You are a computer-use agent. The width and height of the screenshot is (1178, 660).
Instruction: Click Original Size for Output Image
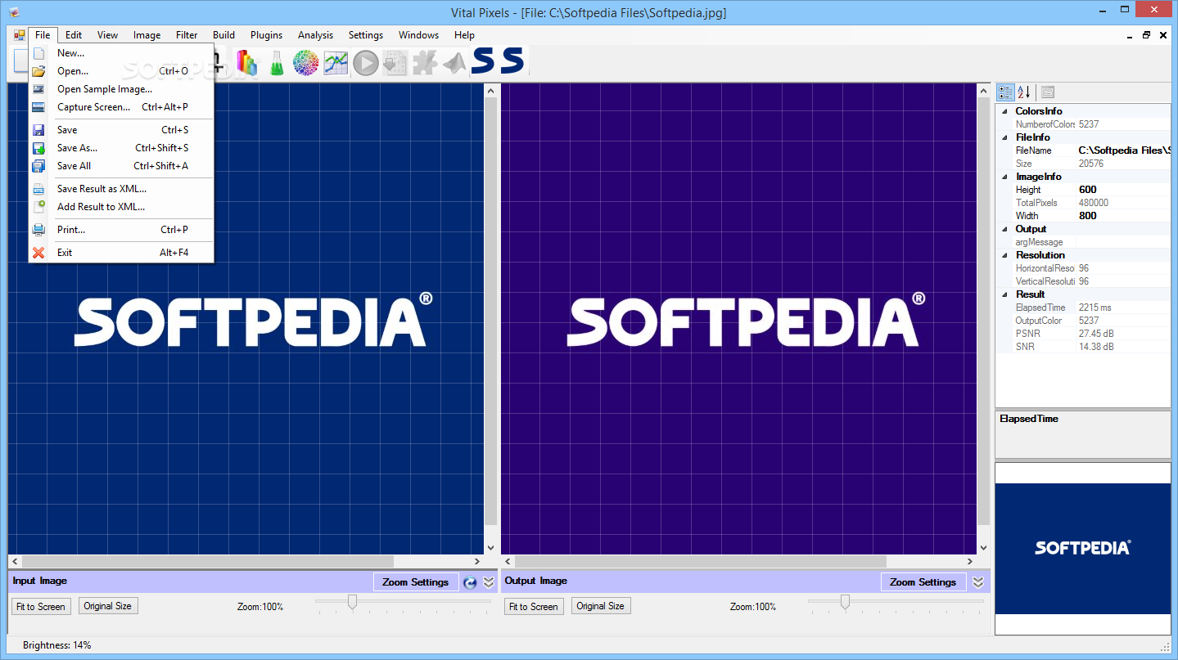[600, 606]
